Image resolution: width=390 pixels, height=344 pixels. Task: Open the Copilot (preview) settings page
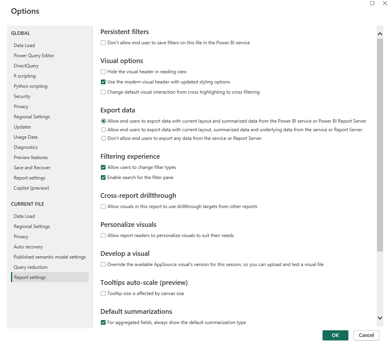pos(31,188)
